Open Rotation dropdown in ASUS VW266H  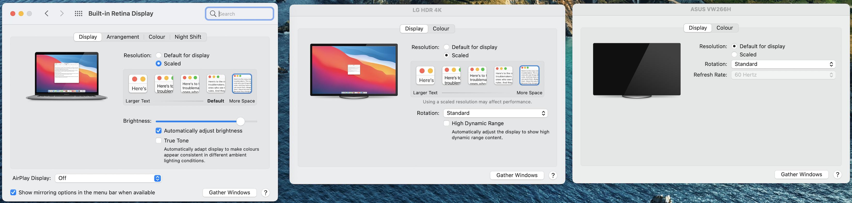tap(783, 64)
